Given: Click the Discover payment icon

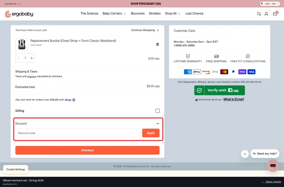Looking at the screenshot, I should click(206, 72).
